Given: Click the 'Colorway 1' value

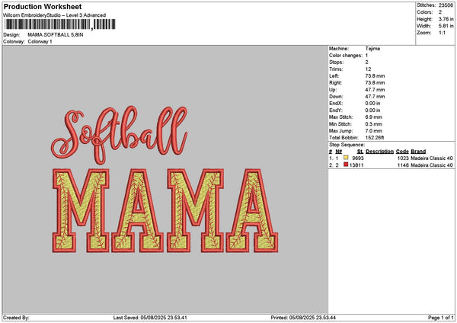Looking at the screenshot, I should point(40,42).
